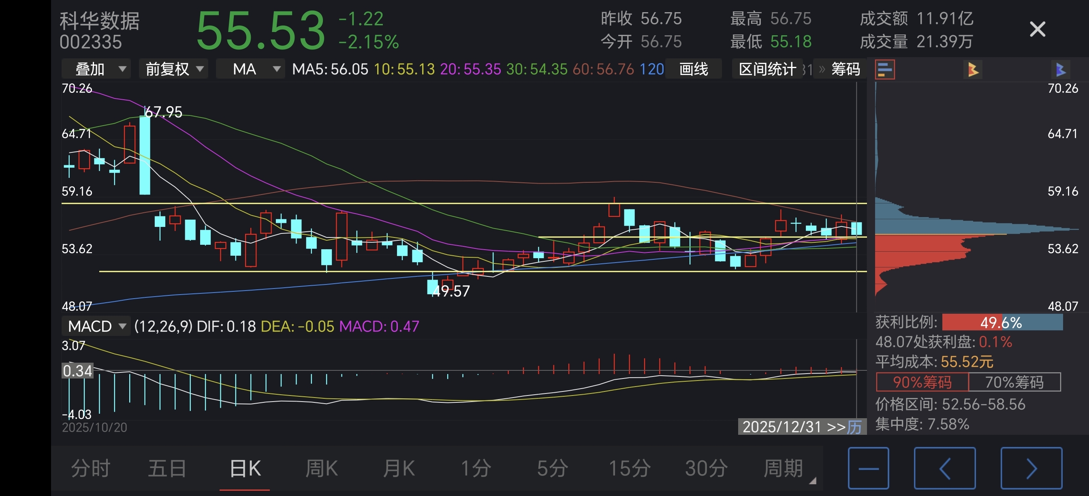Open the MACD indicator selector

(x=96, y=327)
